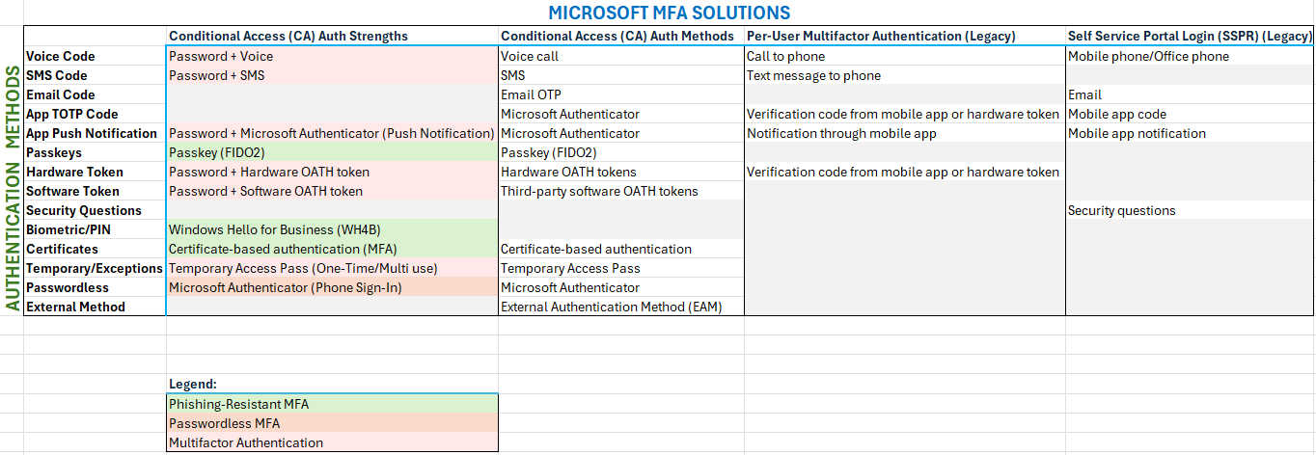Select the 'MICROSOFT MFA SOLUTIONS' title cell
The width and height of the screenshot is (1316, 455).
(x=669, y=13)
